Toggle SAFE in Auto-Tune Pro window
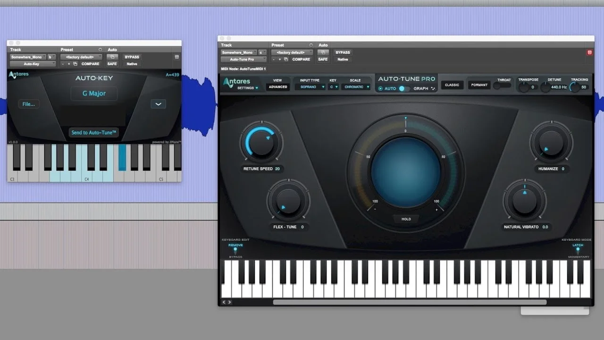 (x=323, y=59)
